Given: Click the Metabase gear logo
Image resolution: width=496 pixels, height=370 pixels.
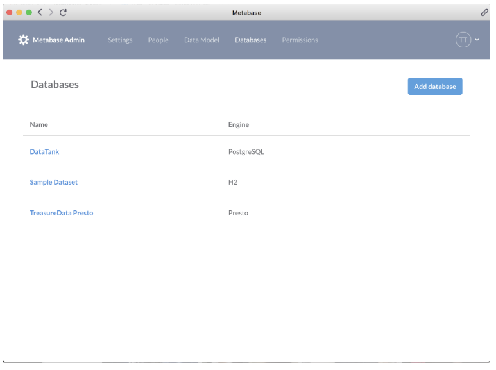Looking at the screenshot, I should 23,40.
